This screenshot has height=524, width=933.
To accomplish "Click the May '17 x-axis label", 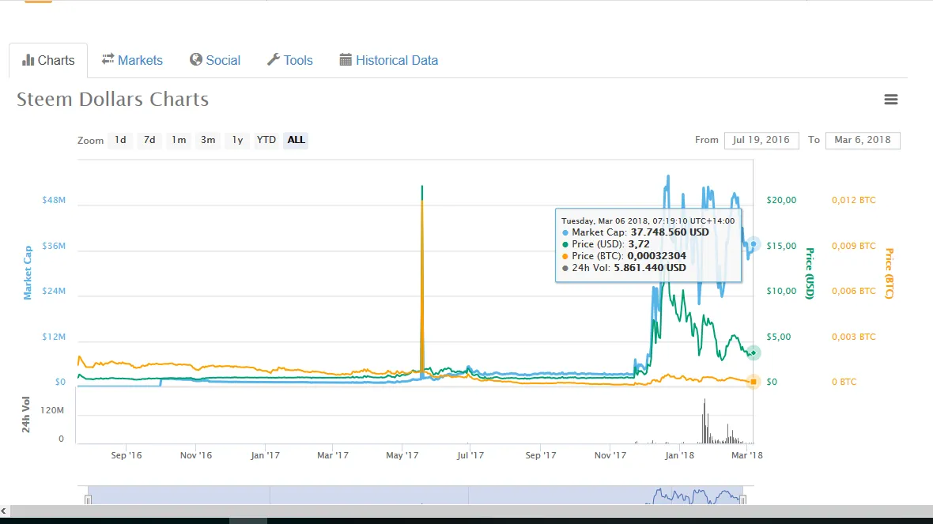I will point(402,455).
